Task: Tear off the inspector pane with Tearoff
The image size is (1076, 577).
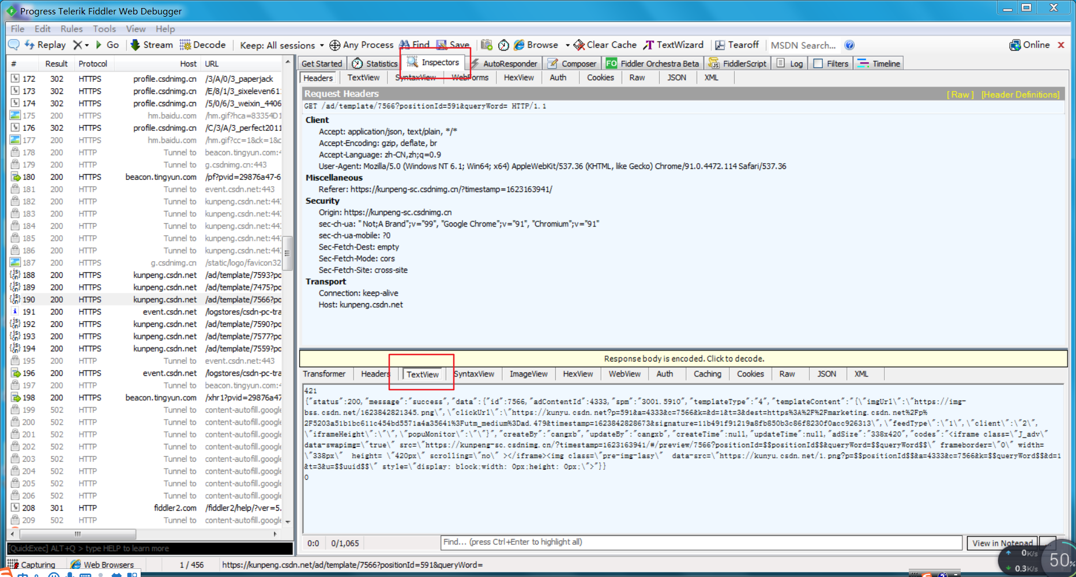Action: pyautogui.click(x=737, y=45)
